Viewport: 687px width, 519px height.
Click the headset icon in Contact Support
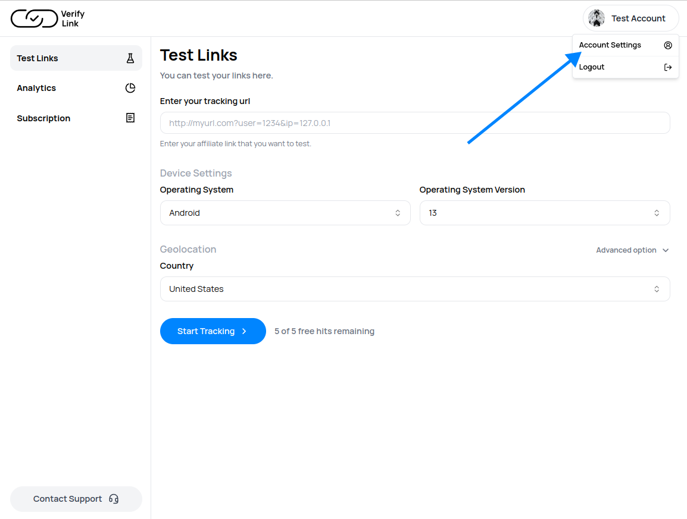point(114,499)
